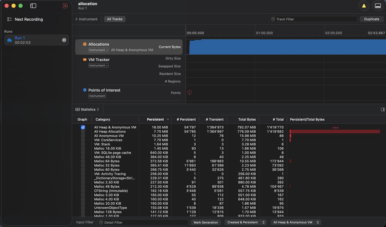This screenshot has width=386, height=227.
Task: Click the Duplicate button
Action: coord(372,19)
